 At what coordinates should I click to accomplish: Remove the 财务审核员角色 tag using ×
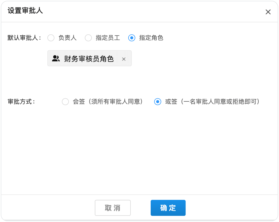pyautogui.click(x=124, y=59)
